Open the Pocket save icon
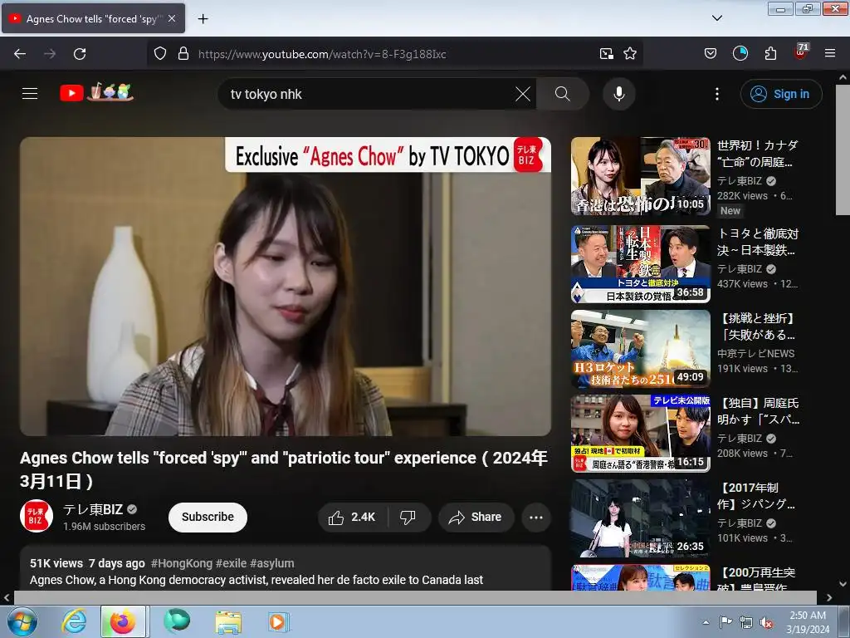 pyautogui.click(x=711, y=53)
